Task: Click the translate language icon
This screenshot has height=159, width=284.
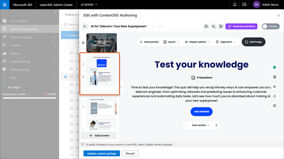Action: click(x=214, y=26)
